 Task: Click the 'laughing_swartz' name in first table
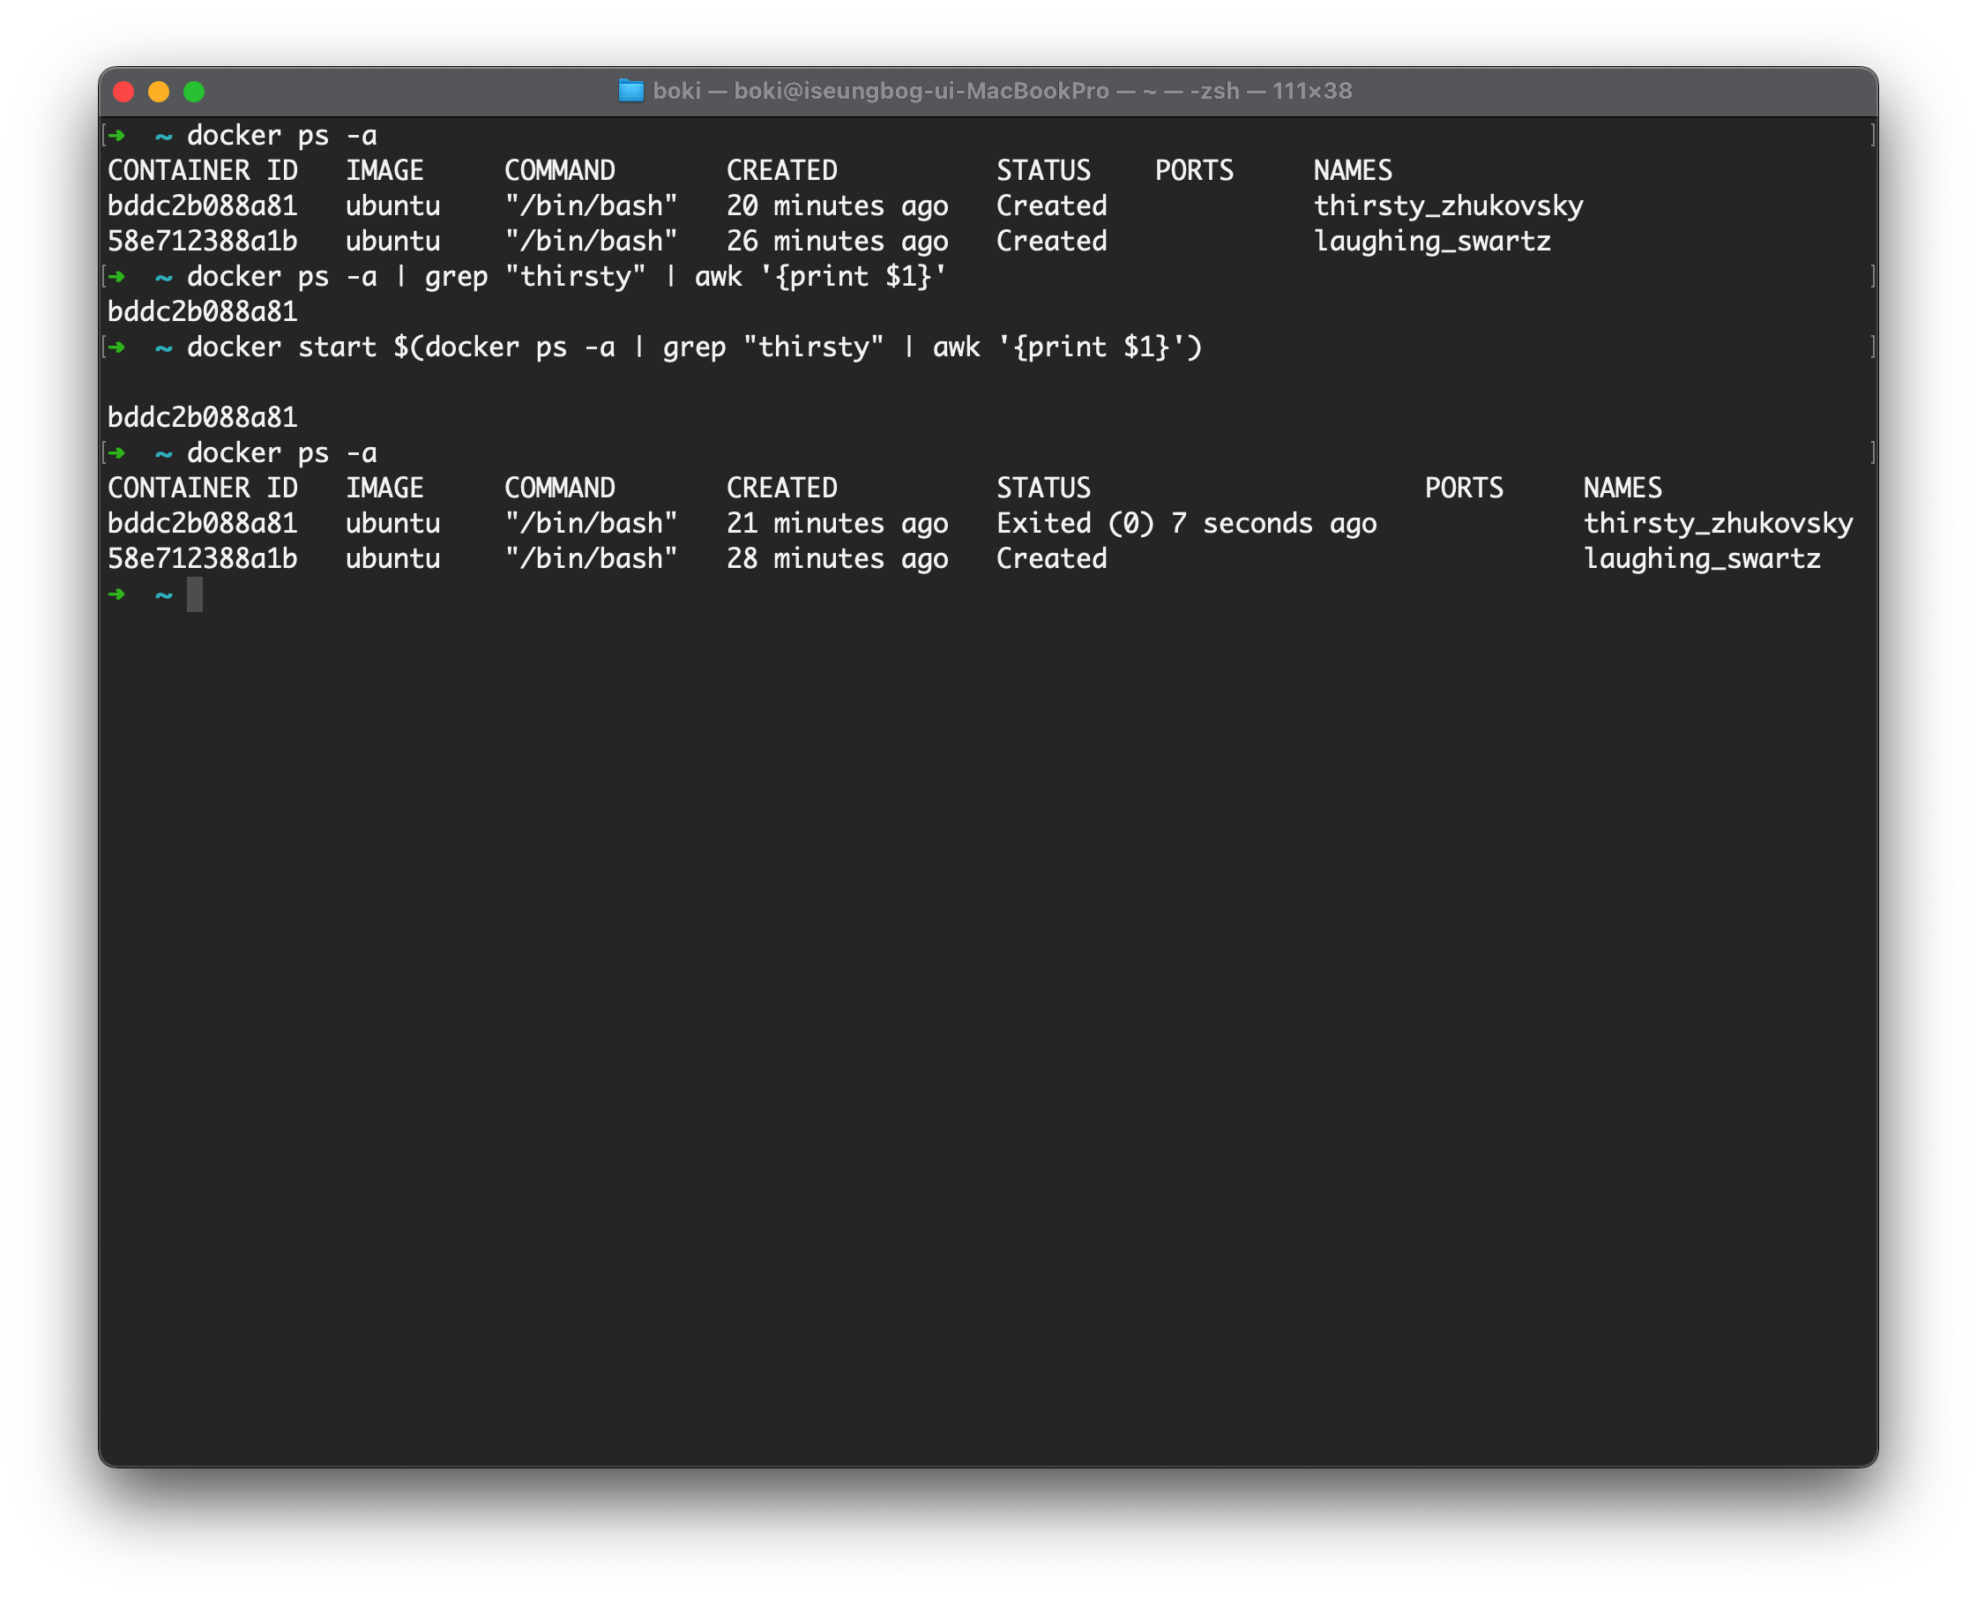(1432, 241)
